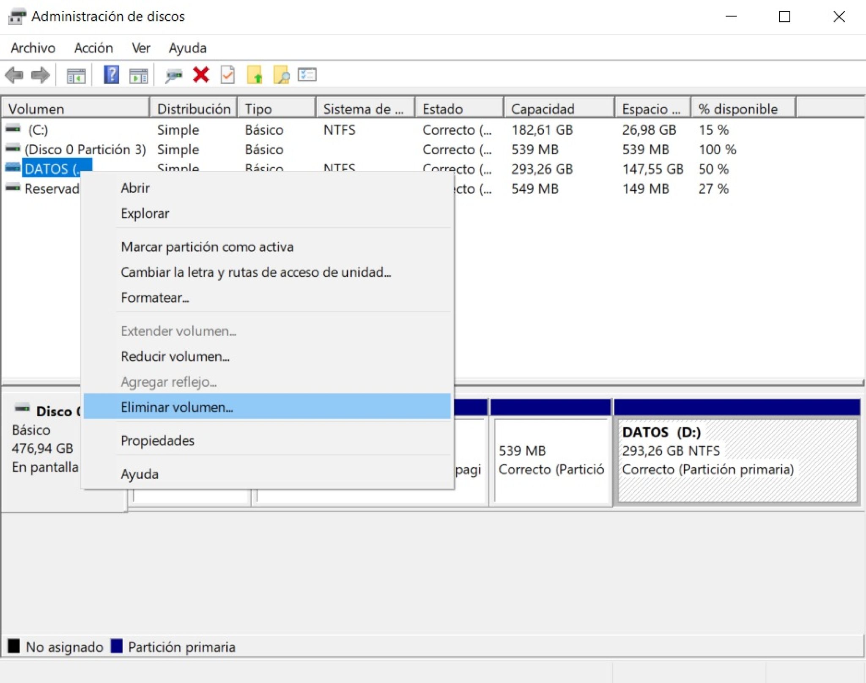Choose Formatear in the context menu
This screenshot has width=866, height=683.
tap(155, 298)
